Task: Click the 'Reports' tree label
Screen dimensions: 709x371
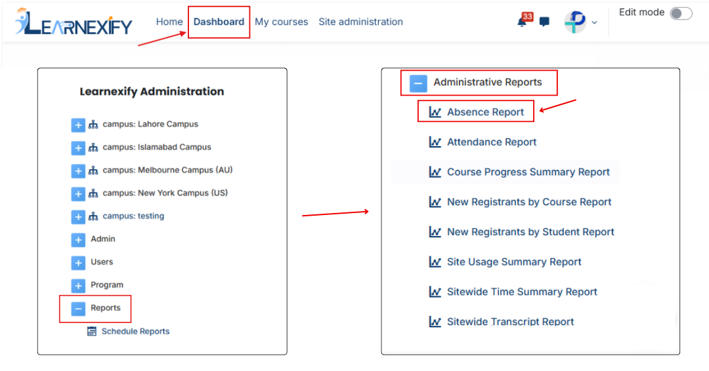Action: [x=105, y=308]
